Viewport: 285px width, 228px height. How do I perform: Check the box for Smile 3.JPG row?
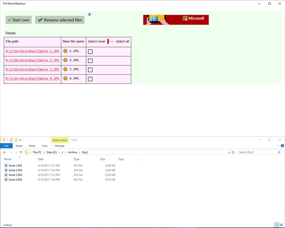click(x=90, y=70)
